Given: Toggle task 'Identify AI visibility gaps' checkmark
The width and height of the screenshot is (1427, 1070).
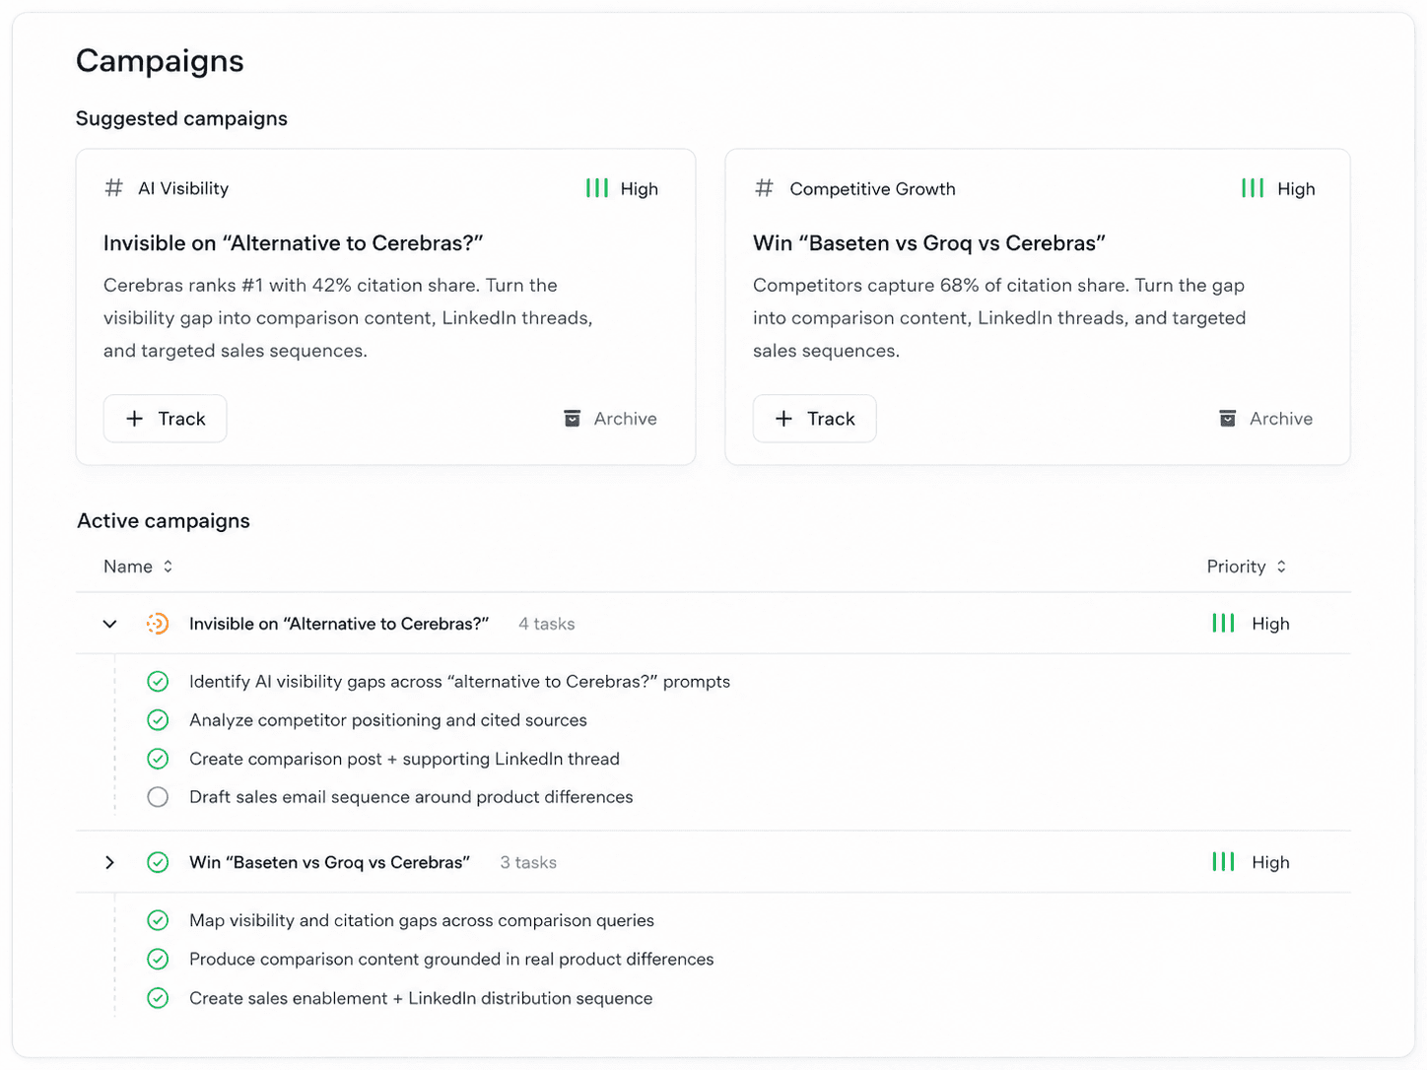Looking at the screenshot, I should click(158, 682).
